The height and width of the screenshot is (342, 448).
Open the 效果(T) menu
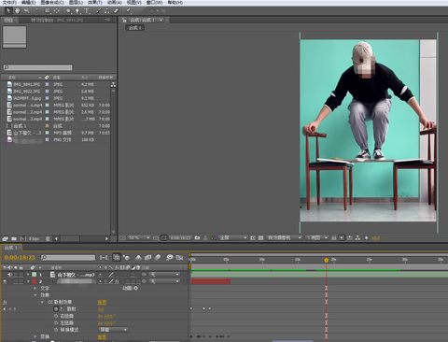95,3
